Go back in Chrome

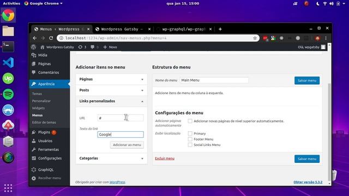click(35, 38)
